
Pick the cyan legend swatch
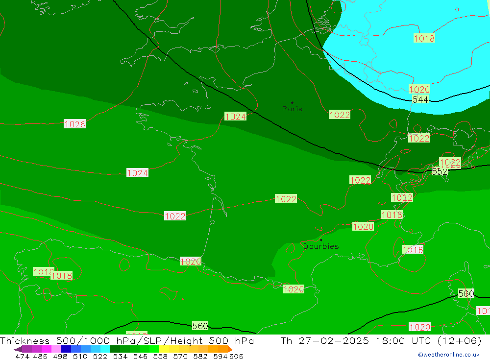[x=105, y=349]
